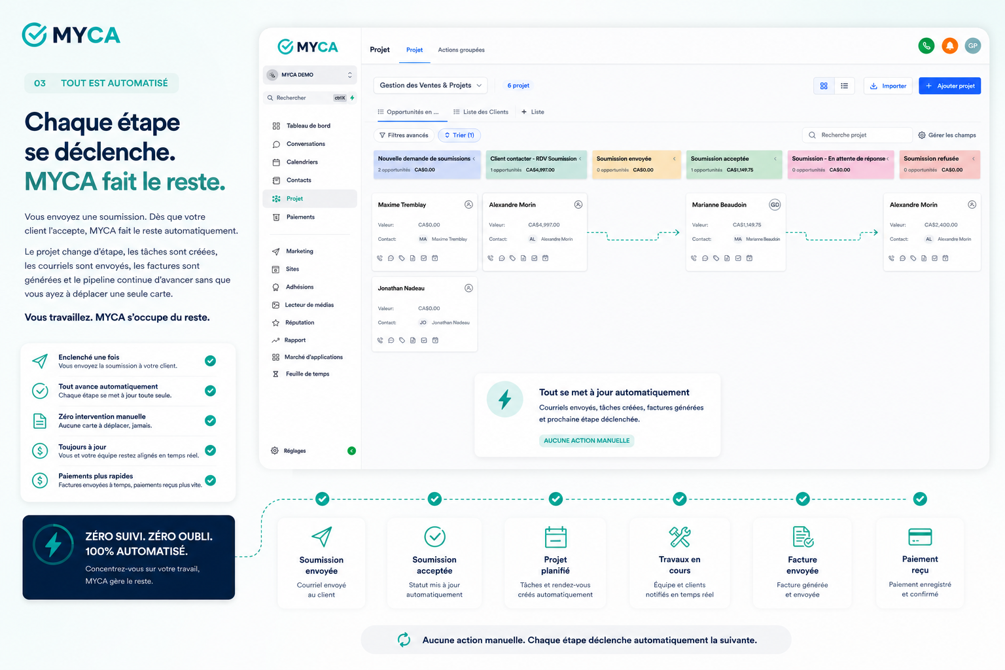1005x670 pixels.
Task: Collapse Soumission refusée column chevron
Action: [974, 159]
